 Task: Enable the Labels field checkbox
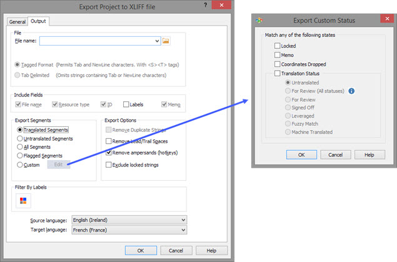click(x=126, y=104)
